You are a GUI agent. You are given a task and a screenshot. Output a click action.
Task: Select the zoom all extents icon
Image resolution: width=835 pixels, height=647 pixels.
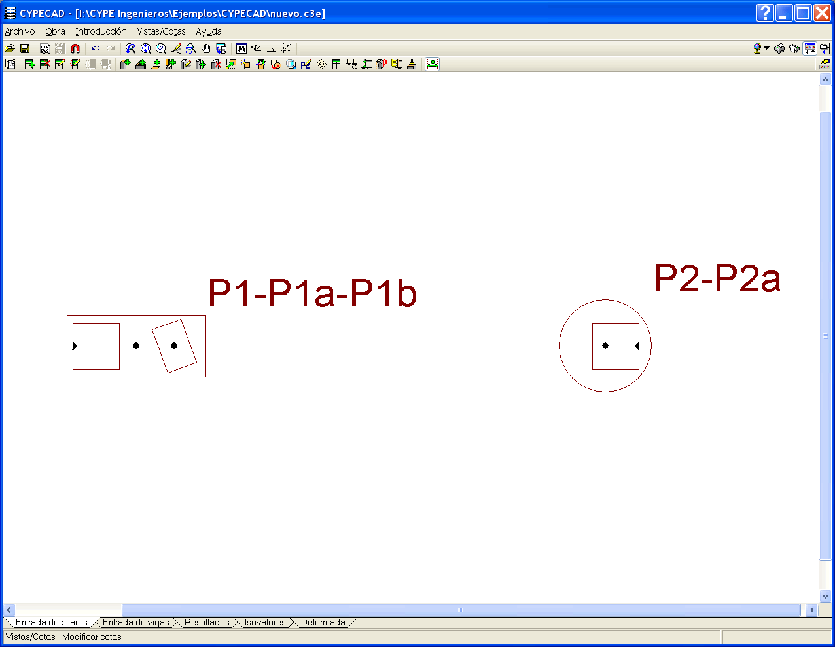(145, 48)
